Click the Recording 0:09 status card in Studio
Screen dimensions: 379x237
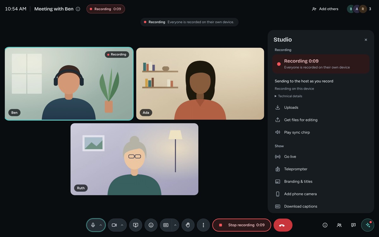321,64
